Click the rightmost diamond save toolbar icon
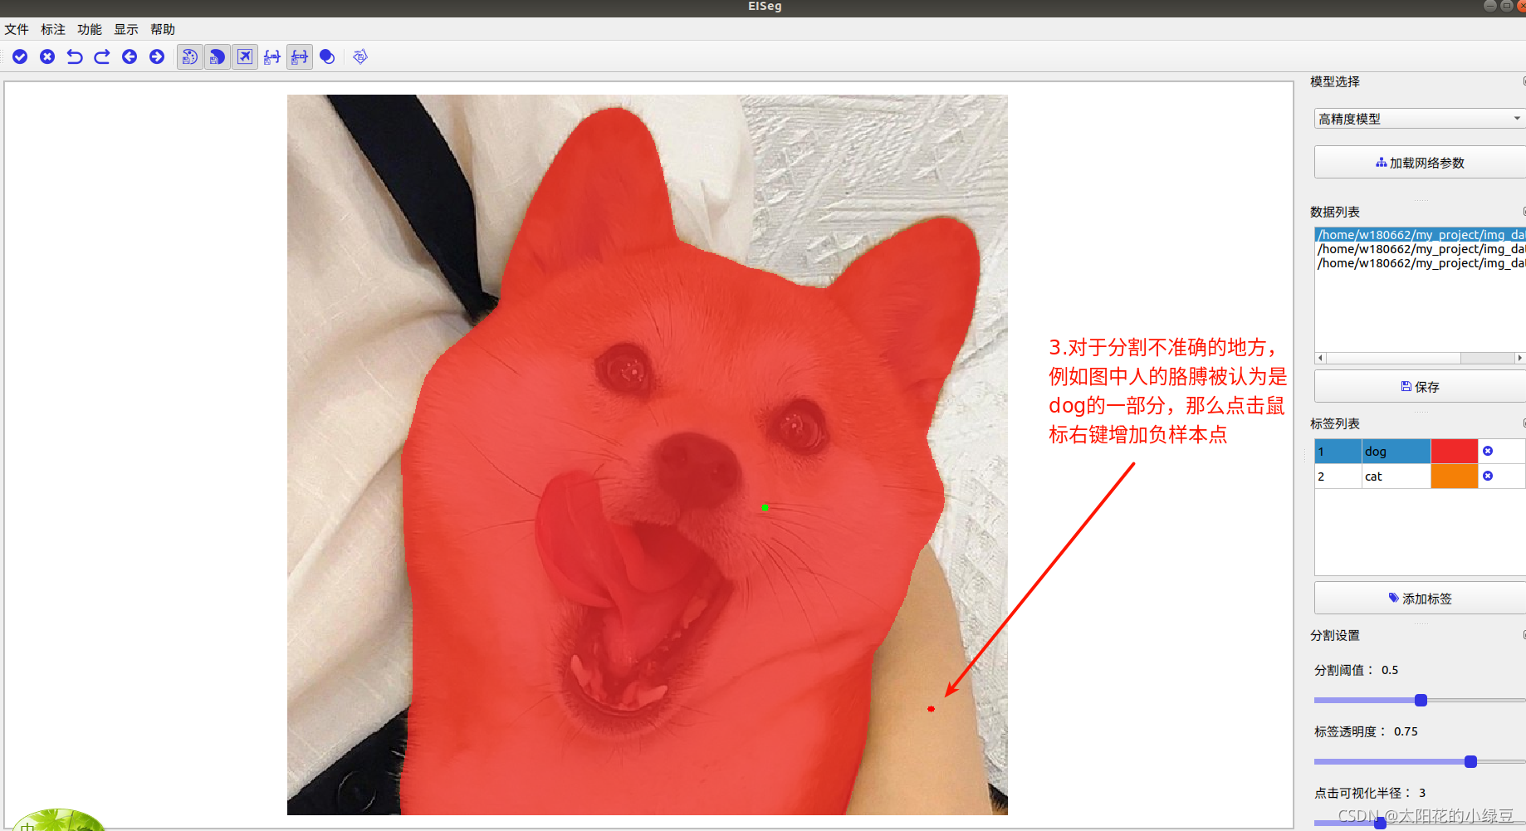The height and width of the screenshot is (831, 1526). coord(359,56)
